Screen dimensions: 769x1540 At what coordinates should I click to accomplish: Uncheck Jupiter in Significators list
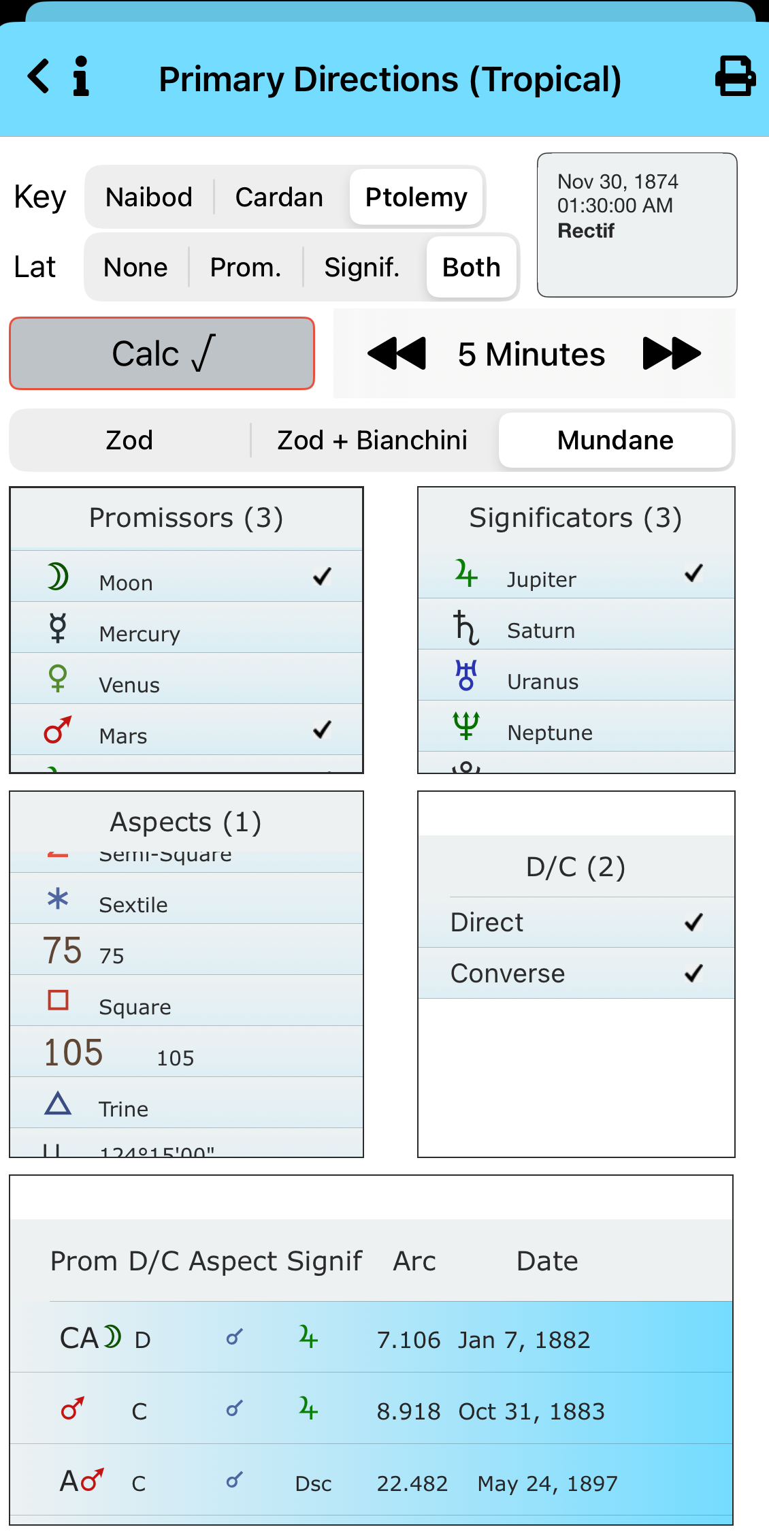click(693, 573)
